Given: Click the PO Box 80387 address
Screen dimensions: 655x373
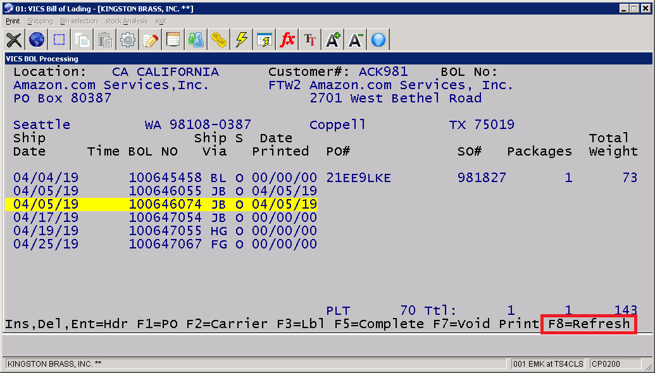Looking at the screenshot, I should click(x=62, y=99).
